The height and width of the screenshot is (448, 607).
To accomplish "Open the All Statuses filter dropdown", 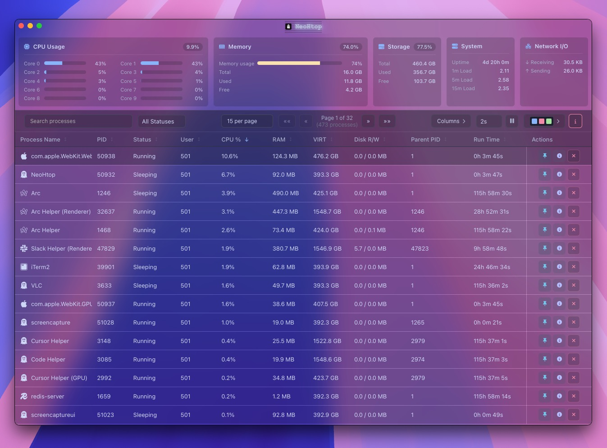I will pos(161,121).
